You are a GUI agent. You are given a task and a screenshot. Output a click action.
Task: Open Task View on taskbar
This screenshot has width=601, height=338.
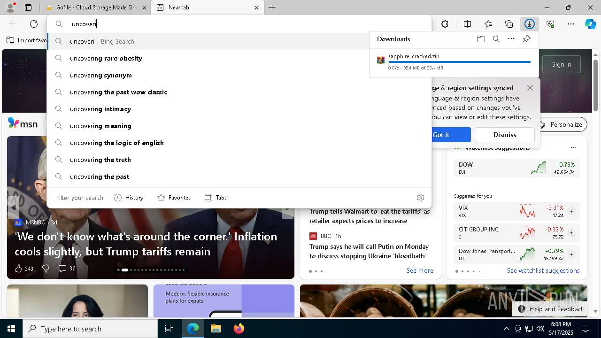tap(169, 329)
